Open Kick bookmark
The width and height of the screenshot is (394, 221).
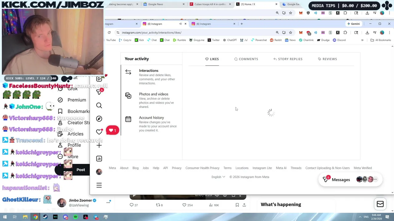tap(139, 40)
